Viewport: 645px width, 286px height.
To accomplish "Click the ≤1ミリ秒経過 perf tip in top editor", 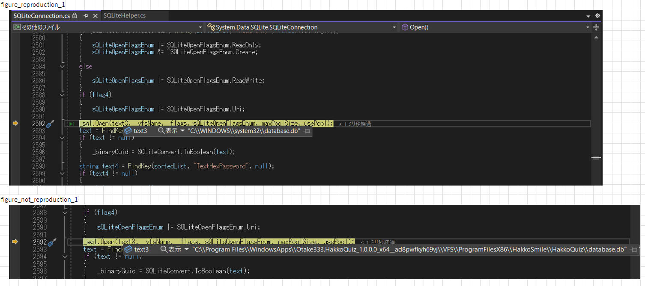I will tap(355, 124).
